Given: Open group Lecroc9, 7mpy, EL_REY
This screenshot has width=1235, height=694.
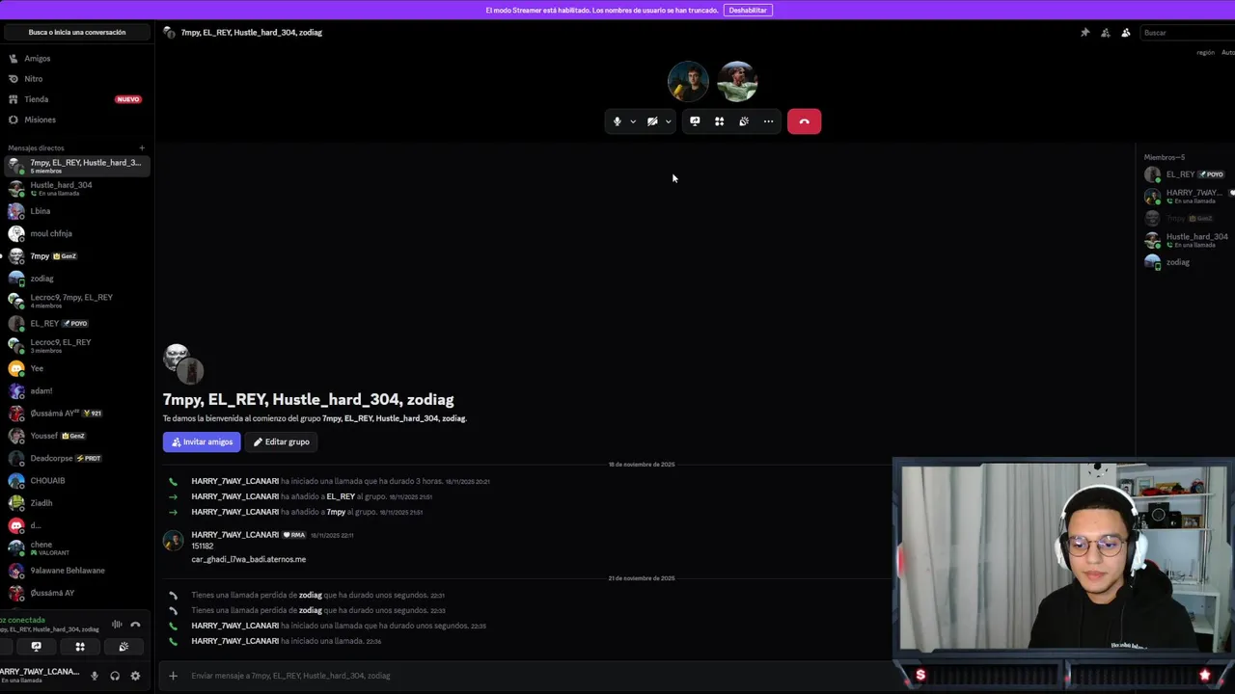Looking at the screenshot, I should point(77,301).
